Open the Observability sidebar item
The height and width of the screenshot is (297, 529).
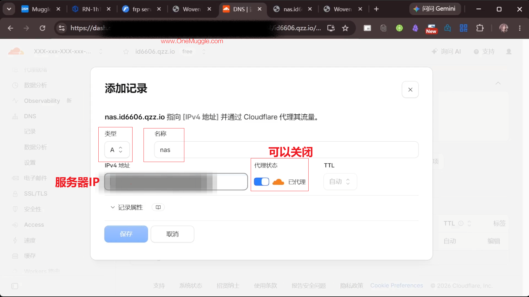click(x=42, y=101)
